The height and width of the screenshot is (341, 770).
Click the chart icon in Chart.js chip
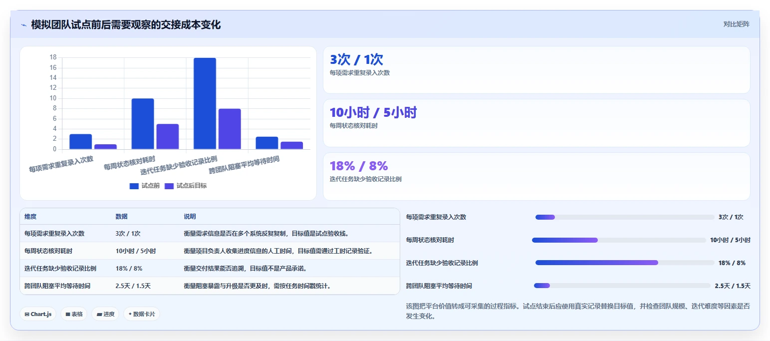click(x=26, y=315)
